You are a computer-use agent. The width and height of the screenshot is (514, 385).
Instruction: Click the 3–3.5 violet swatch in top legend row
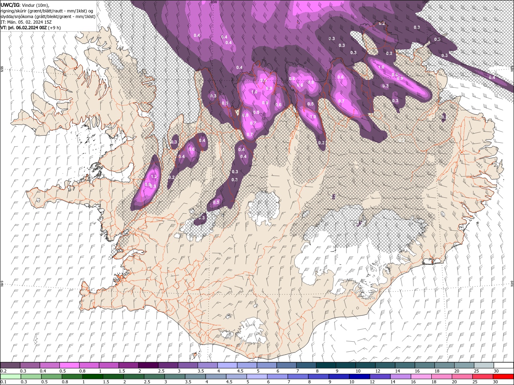tap(188, 365)
